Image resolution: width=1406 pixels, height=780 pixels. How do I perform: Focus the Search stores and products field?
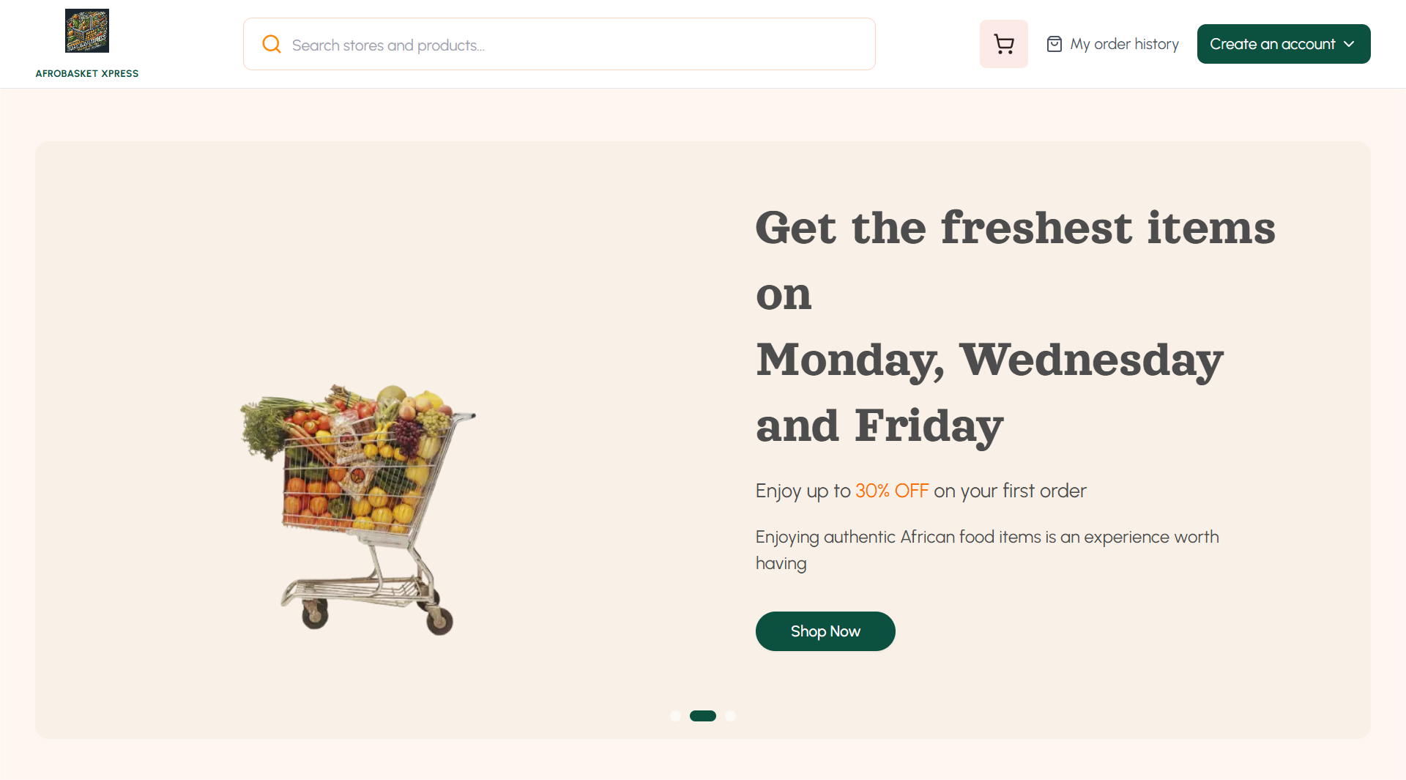571,45
